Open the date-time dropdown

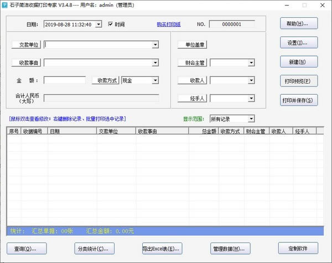tap(98, 24)
